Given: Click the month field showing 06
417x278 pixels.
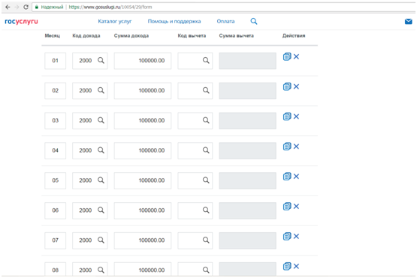Looking at the screenshot, I should [x=56, y=210].
